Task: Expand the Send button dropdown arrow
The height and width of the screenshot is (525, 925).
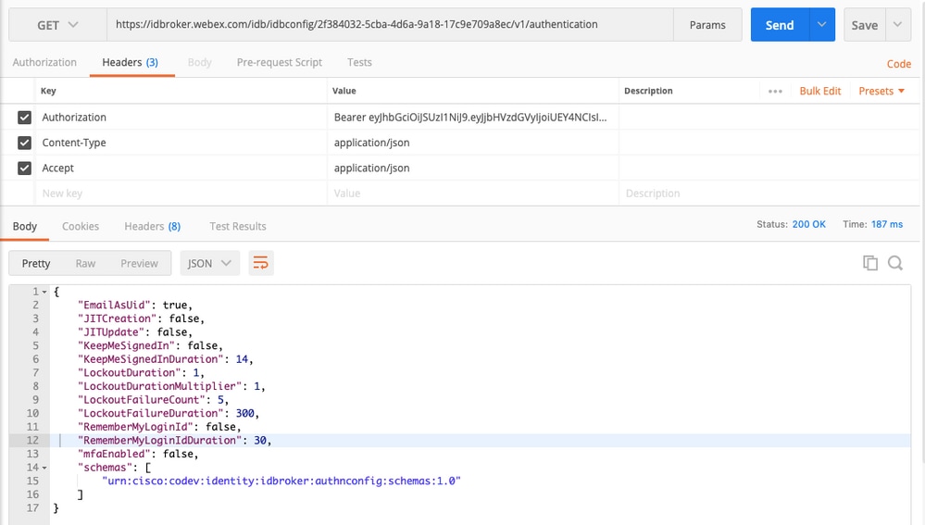Action: pos(822,25)
